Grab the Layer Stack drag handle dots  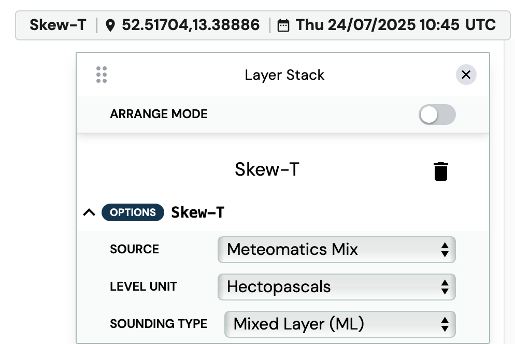pyautogui.click(x=102, y=75)
